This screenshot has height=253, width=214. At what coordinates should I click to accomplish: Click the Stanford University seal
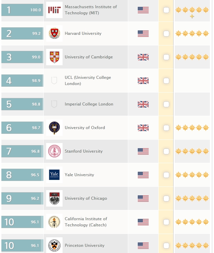tap(54, 151)
